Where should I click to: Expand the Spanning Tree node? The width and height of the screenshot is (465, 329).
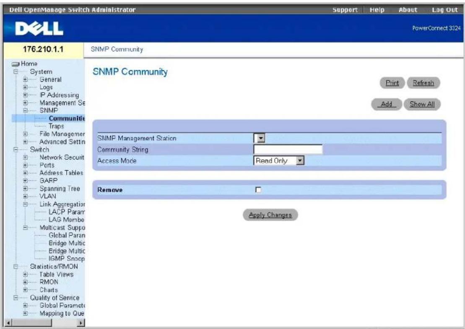[26, 189]
